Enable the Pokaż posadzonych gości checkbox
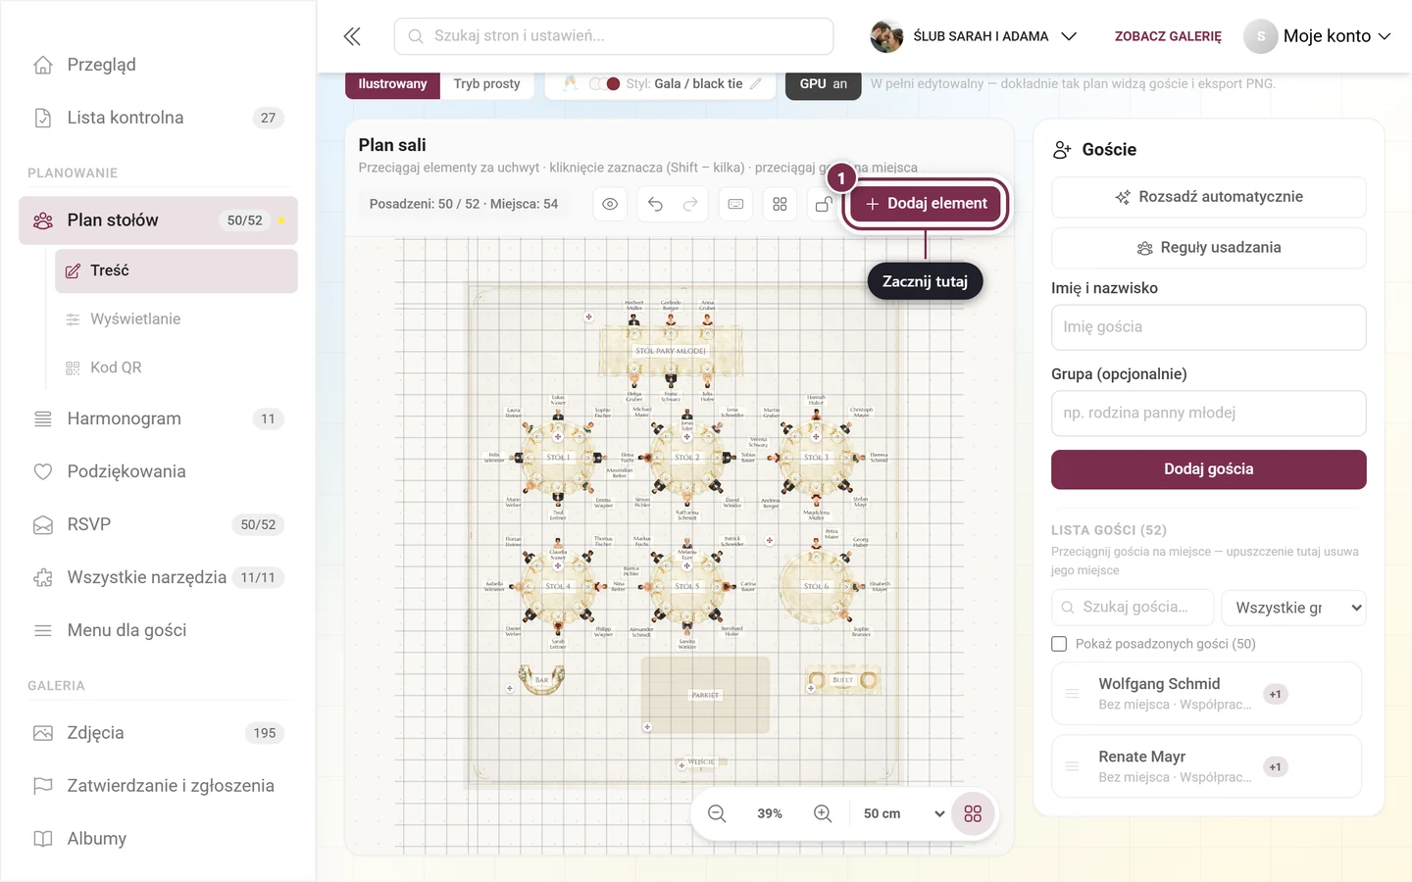 coord(1059,644)
